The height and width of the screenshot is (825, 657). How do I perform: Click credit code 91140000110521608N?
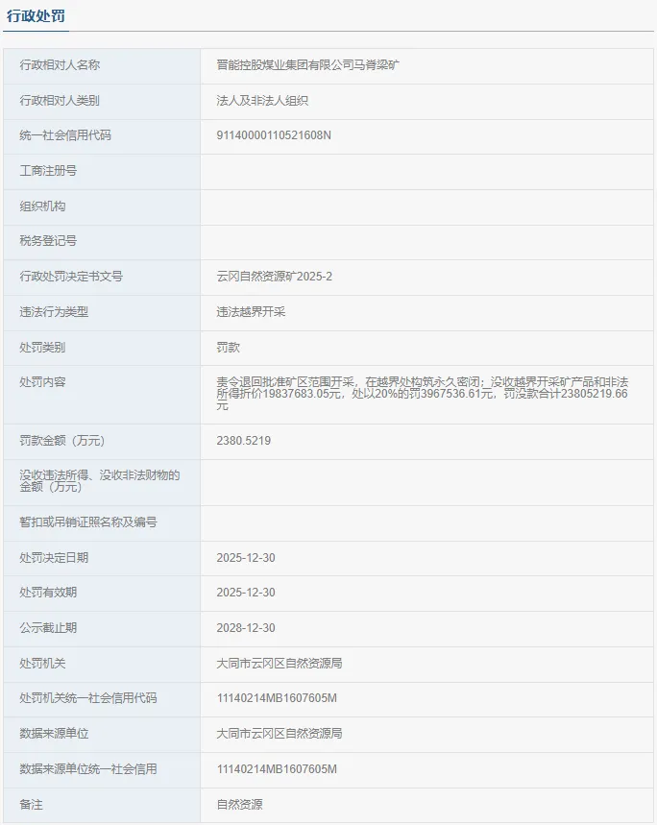[274, 135]
